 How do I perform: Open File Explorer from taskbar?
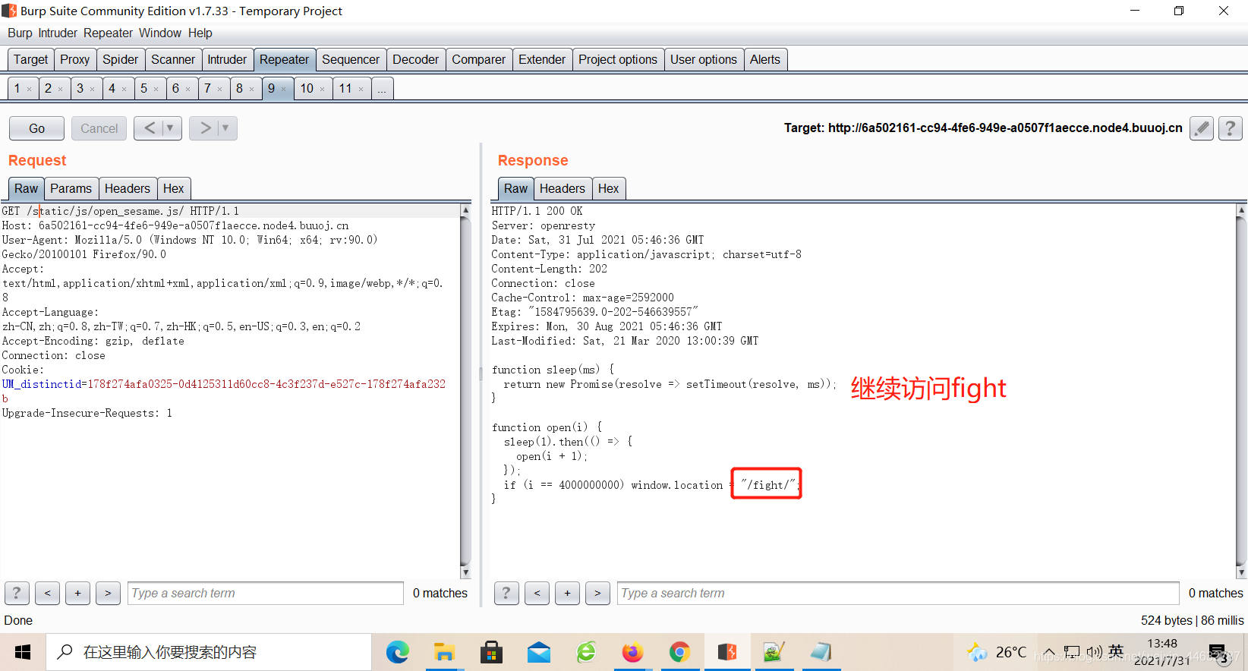click(443, 652)
